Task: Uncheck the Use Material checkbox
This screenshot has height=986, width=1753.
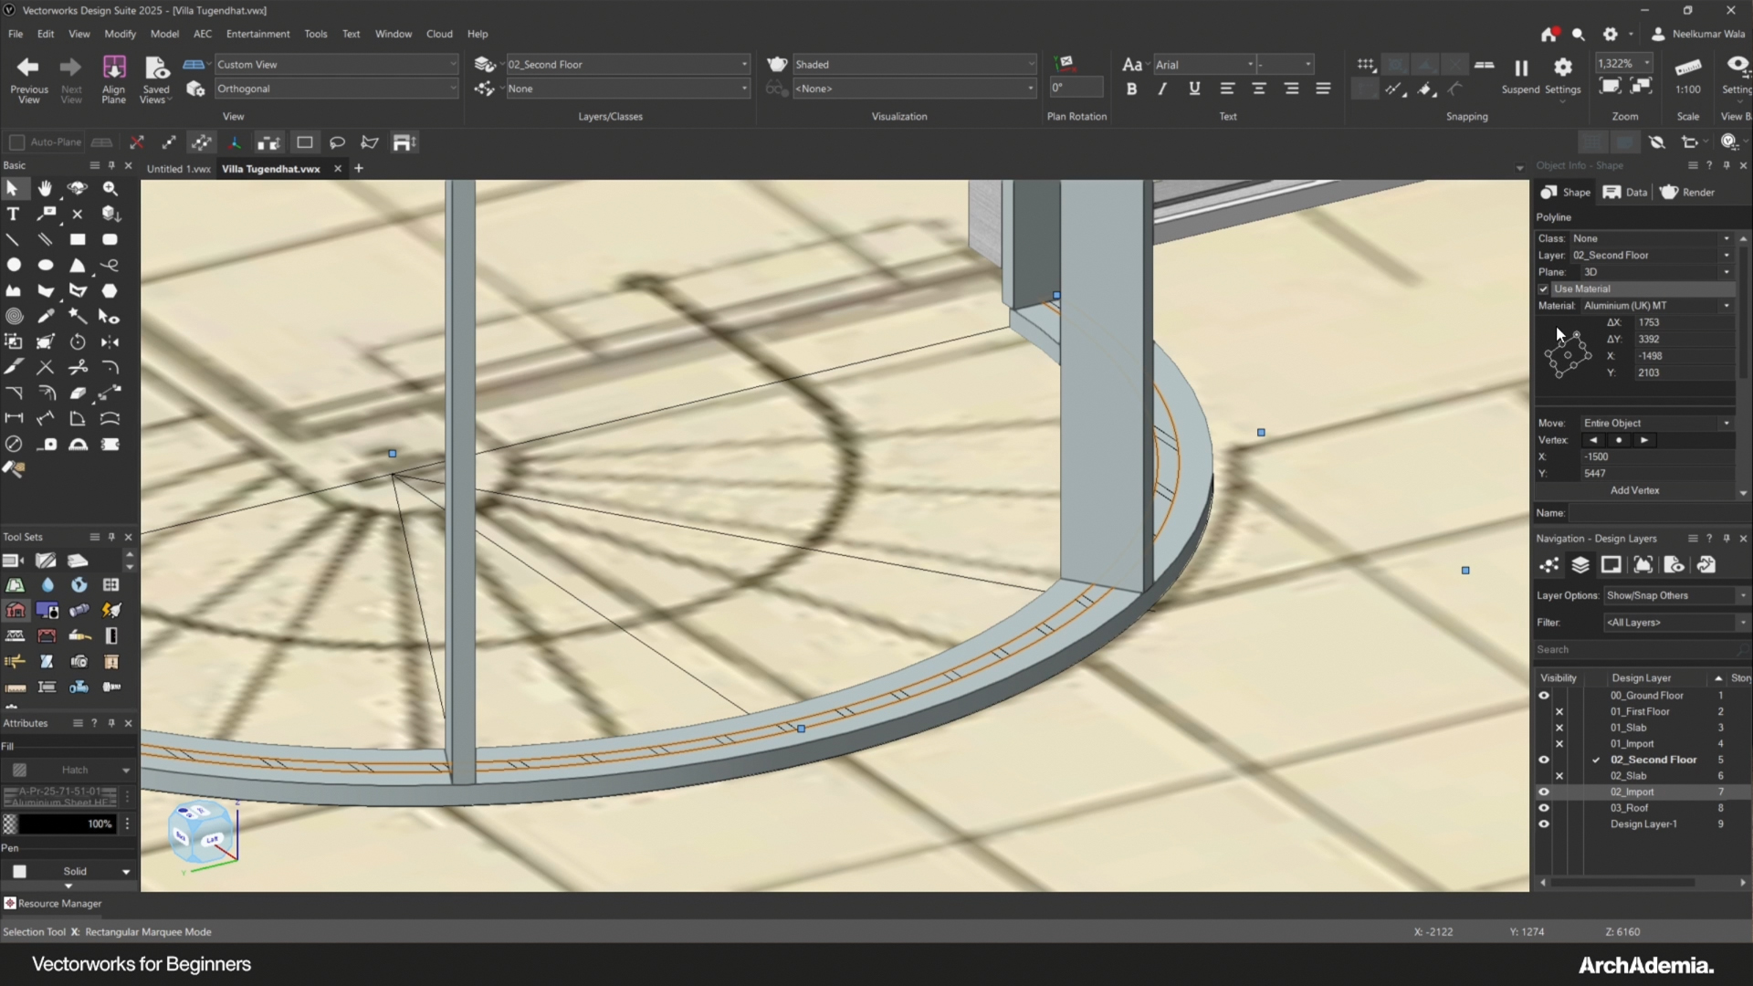Action: click(x=1544, y=288)
